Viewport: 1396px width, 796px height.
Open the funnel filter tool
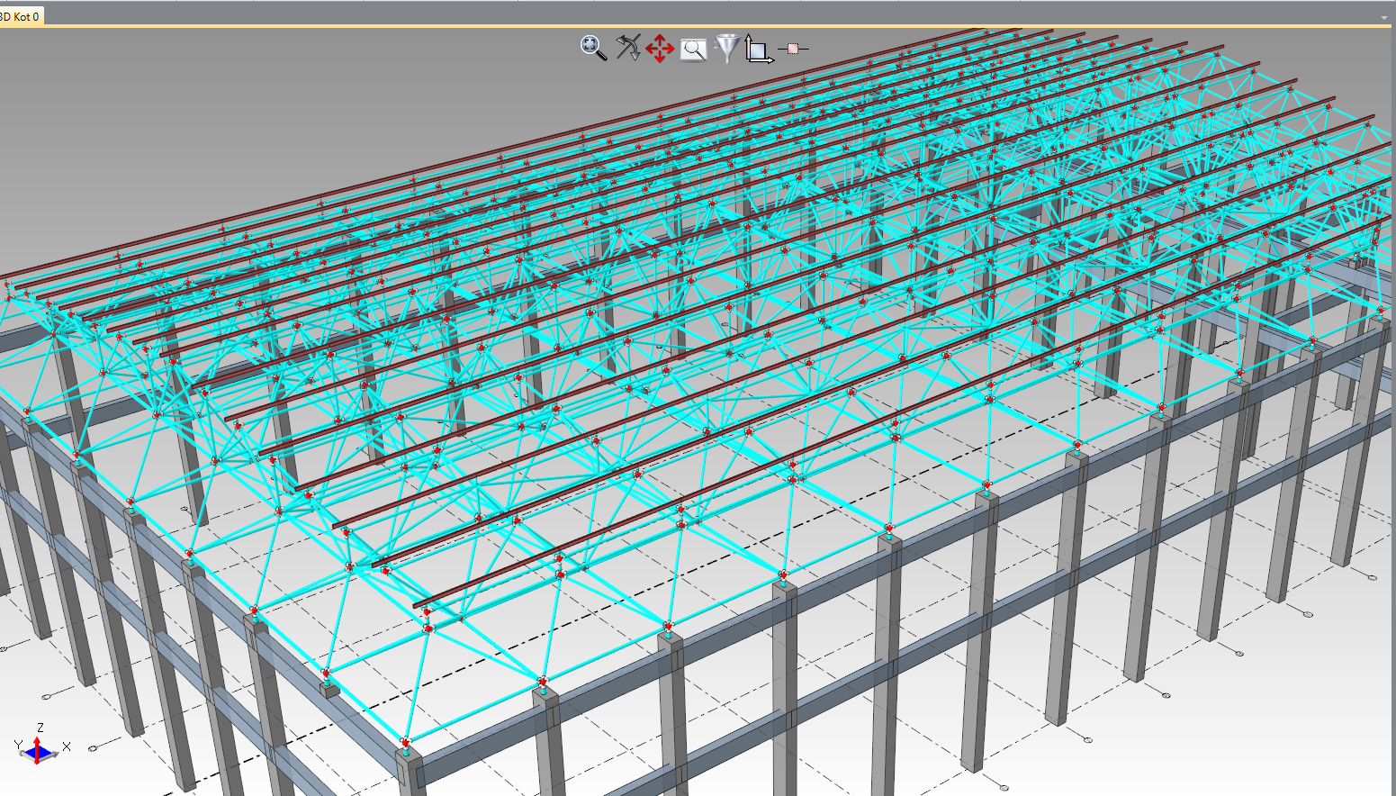pos(726,48)
